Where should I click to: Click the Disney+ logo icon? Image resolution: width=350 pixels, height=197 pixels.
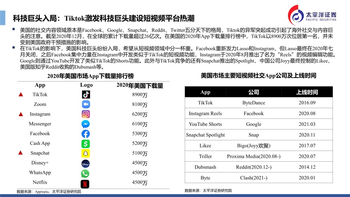pyautogui.click(x=86, y=164)
